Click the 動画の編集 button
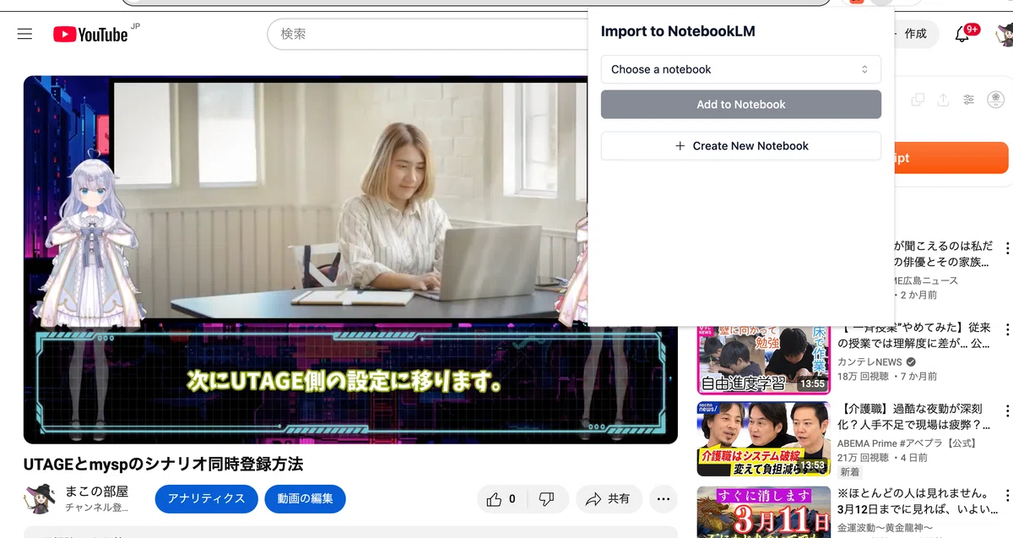Image resolution: width=1013 pixels, height=538 pixels. pos(305,498)
